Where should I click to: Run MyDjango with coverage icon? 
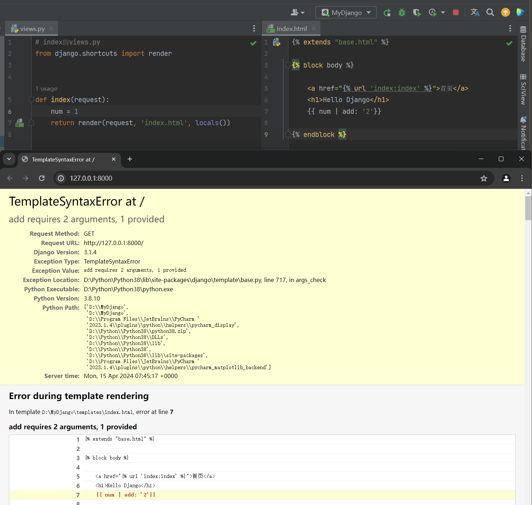pyautogui.click(x=417, y=13)
